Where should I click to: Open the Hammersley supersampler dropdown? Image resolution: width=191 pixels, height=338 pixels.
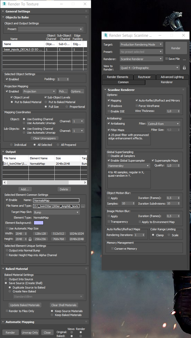tap(129, 166)
